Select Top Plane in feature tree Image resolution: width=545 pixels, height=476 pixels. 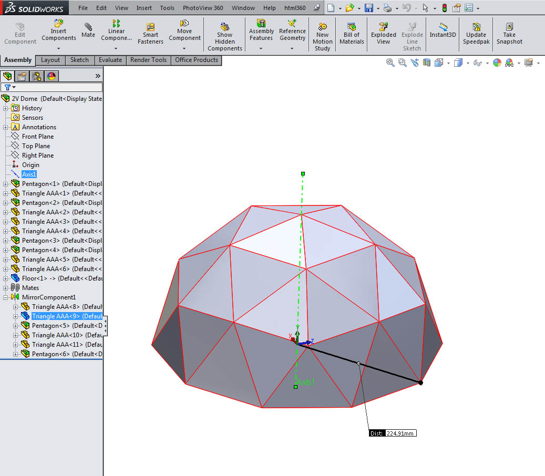[x=36, y=146]
